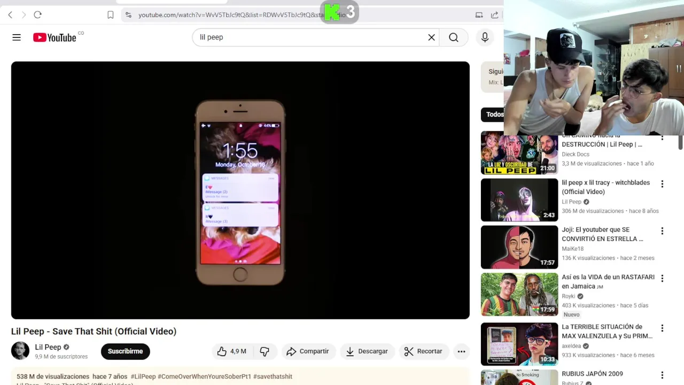The image size is (684, 385).
Task: Click the video title 'Lil Peep - Save That Shit'
Action: (94, 332)
